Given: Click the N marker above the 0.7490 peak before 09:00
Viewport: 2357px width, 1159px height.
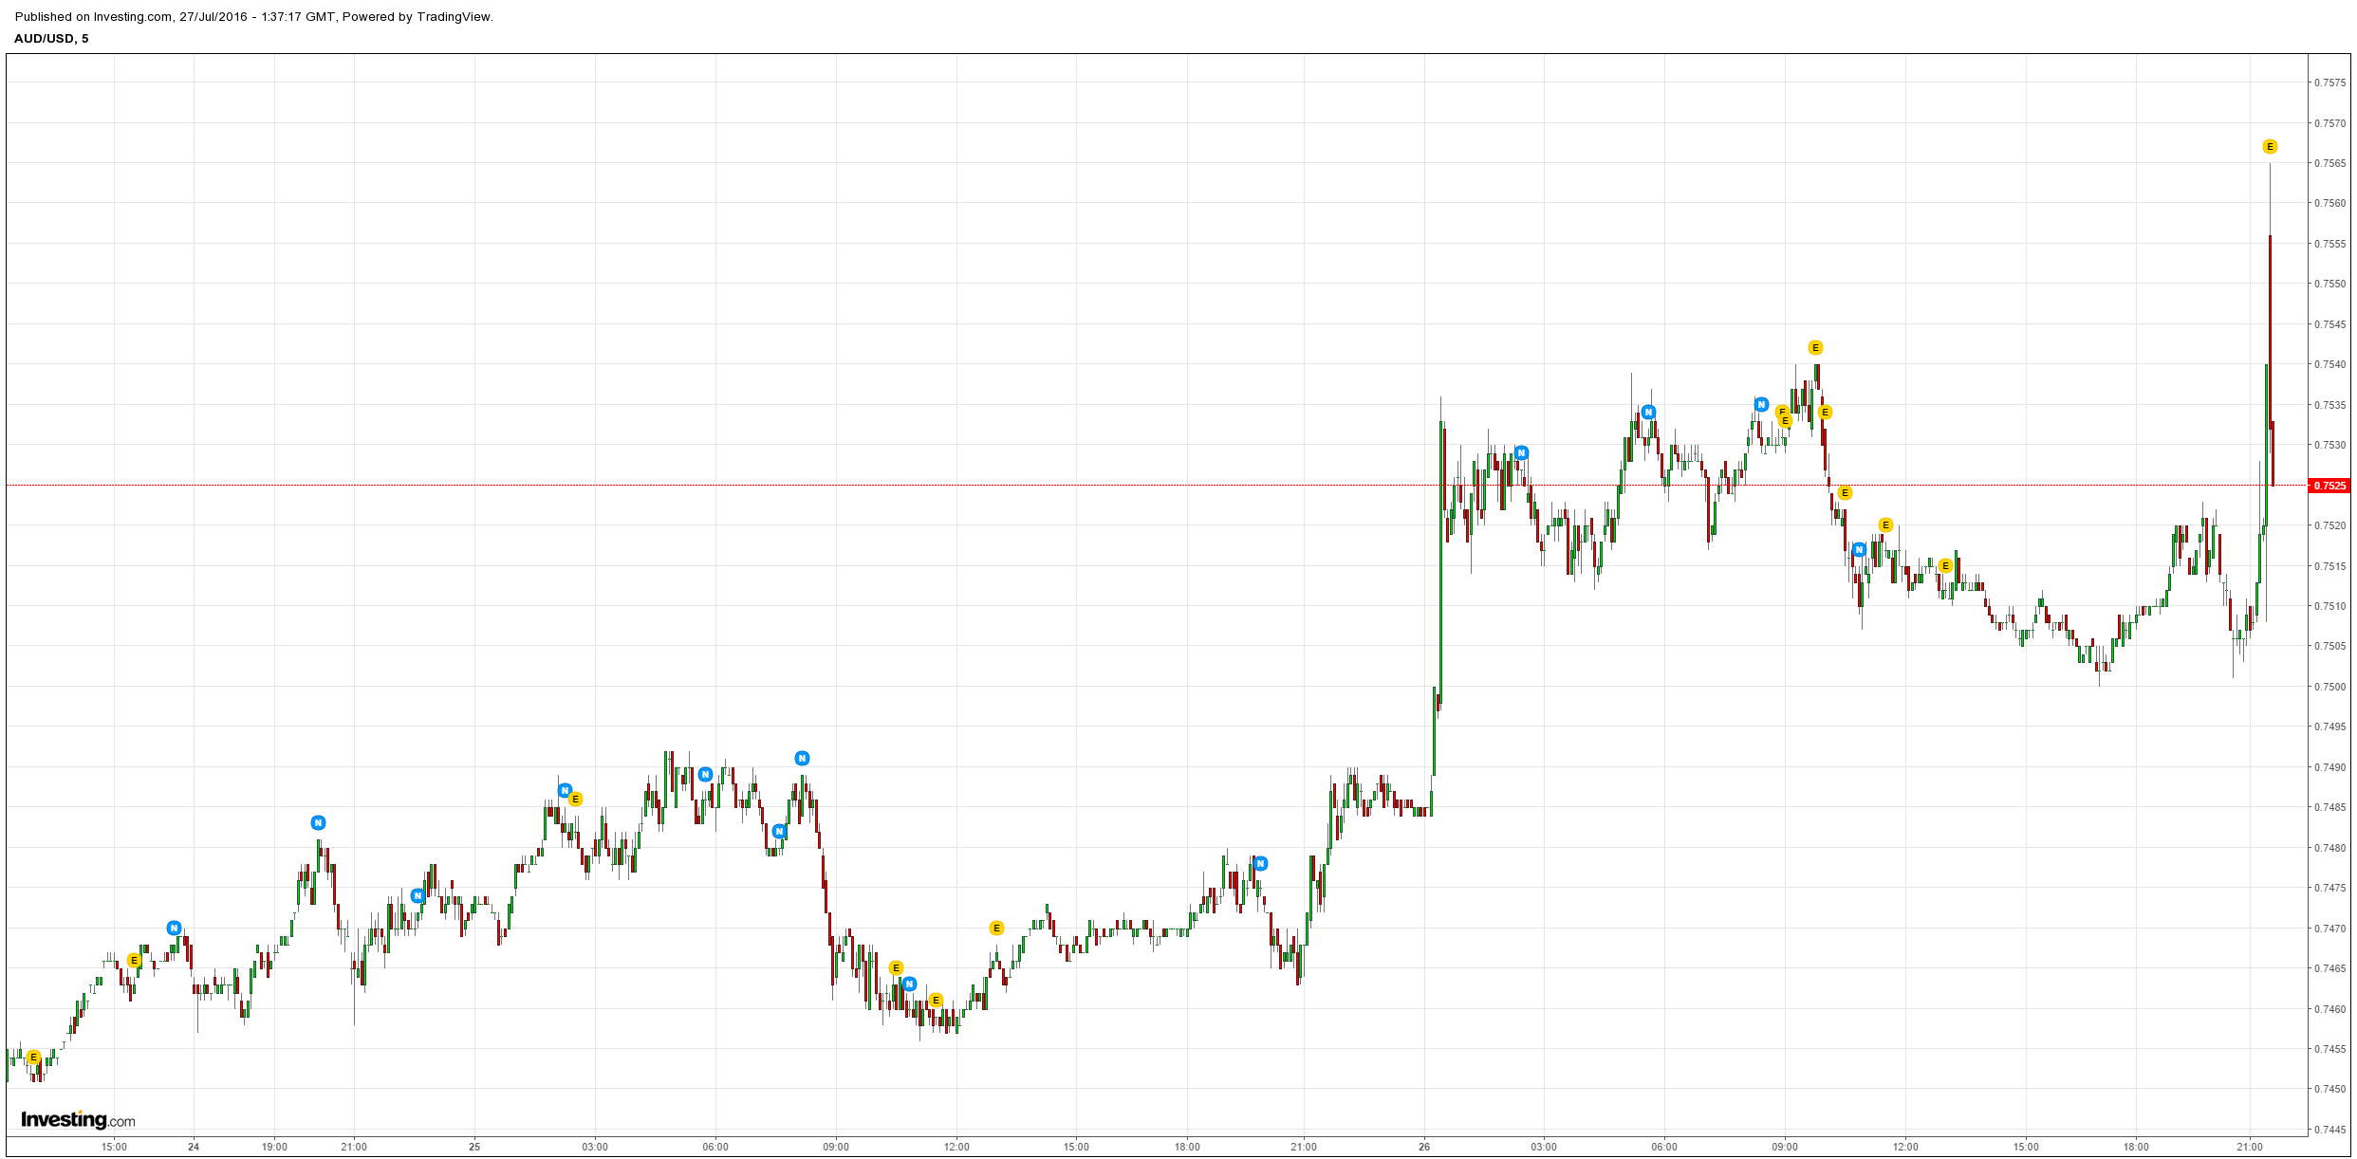Looking at the screenshot, I should (802, 759).
